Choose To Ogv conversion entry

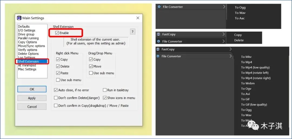(246, 89)
